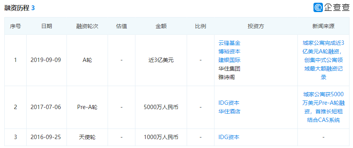Open news link about 5000万美元Pre-A轮融资

[x=323, y=107]
